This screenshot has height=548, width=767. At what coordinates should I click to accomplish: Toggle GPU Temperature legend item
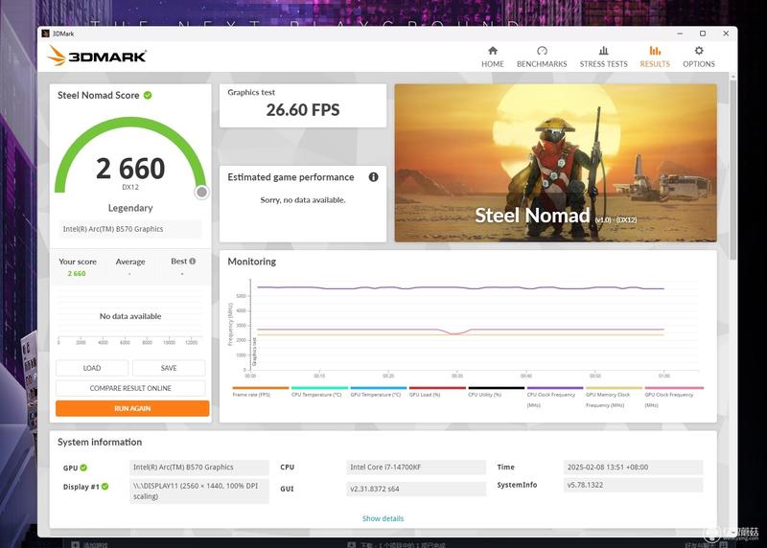378,392
